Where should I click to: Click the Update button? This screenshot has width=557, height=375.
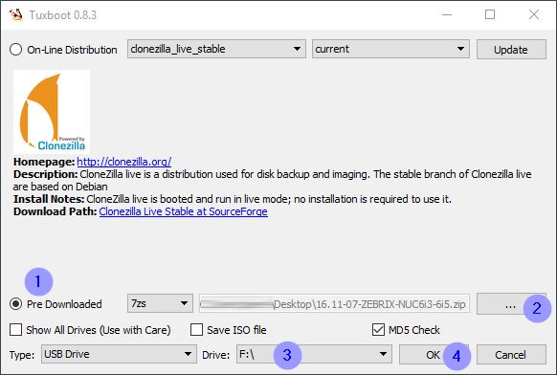click(x=511, y=50)
